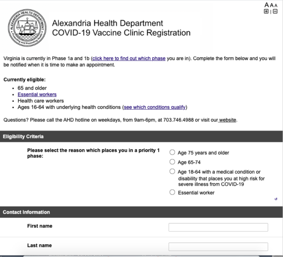The width and height of the screenshot is (283, 257).
Task: Click the increase font size plus icon
Action: coord(267,11)
